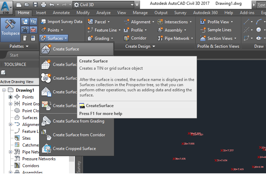Viewport: 266px width, 174px height.
Task: Select Pressure Networks tree item
Action: pos(39,159)
